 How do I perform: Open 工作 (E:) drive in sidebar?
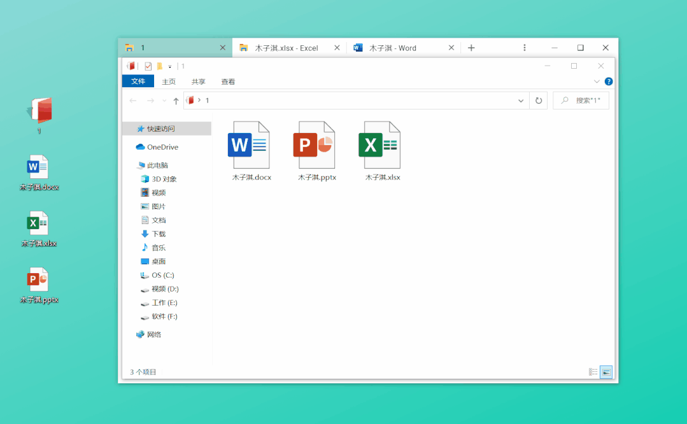coord(159,302)
